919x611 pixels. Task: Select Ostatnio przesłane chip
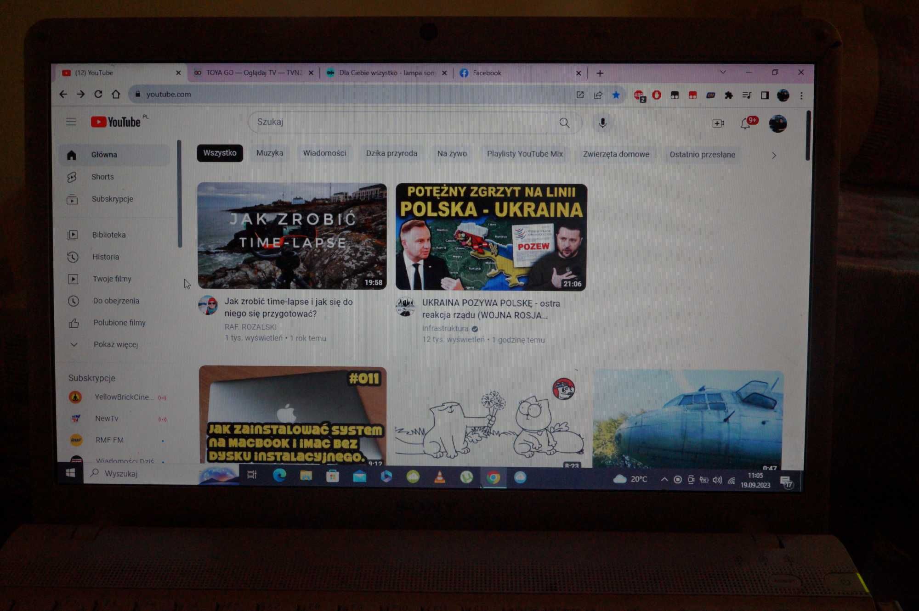coord(702,155)
